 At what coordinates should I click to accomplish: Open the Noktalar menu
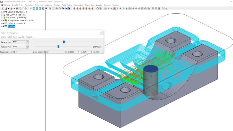[48, 5]
